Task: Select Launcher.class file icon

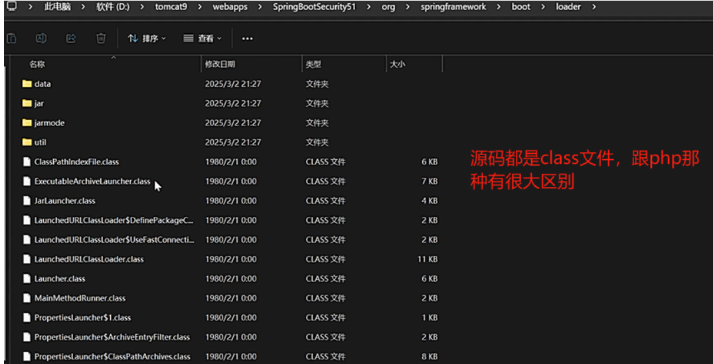Action: (x=27, y=278)
